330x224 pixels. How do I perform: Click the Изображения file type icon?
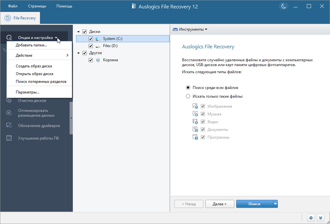195,106
